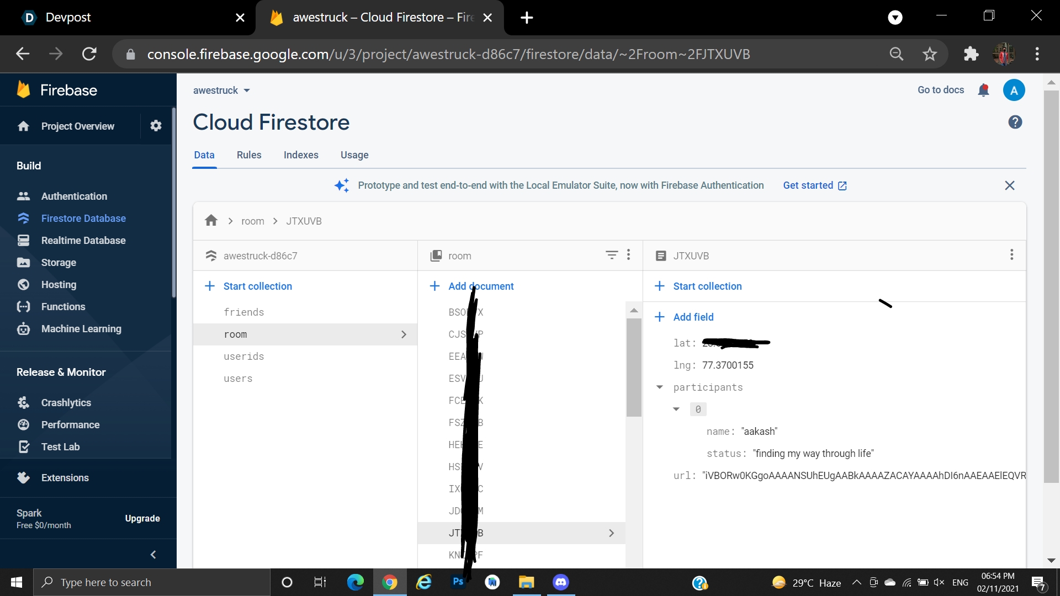Open project settings gear icon

coord(156,126)
